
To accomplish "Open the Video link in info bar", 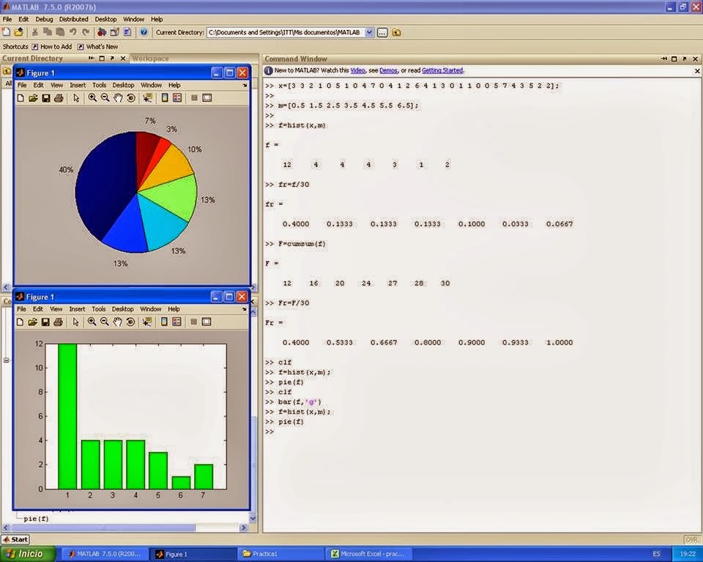I will [357, 70].
